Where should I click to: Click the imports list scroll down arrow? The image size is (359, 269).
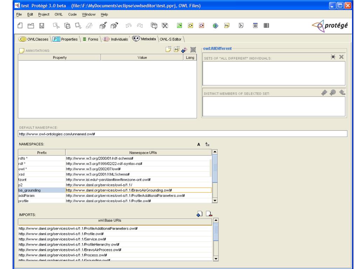pos(216,258)
